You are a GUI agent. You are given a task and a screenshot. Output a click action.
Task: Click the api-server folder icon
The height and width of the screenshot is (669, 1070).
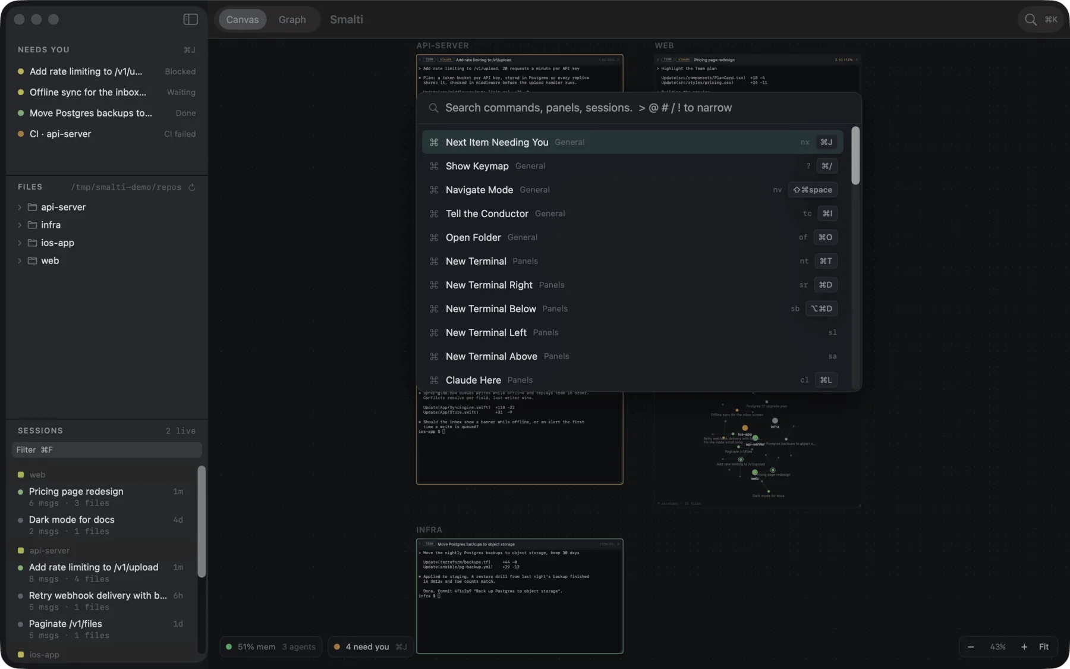32,207
